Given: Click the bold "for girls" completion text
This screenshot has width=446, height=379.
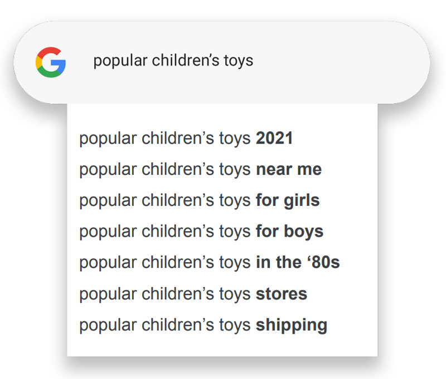Looking at the screenshot, I should pos(288,200).
